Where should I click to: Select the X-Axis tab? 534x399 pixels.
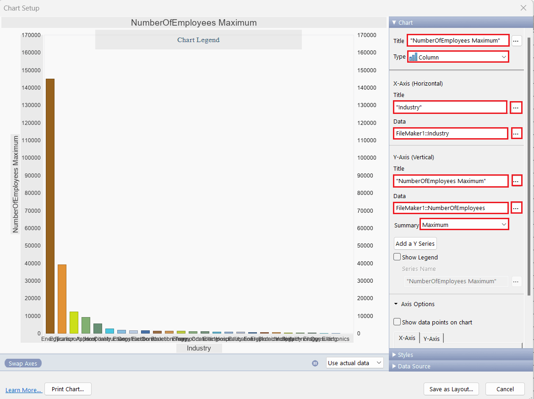coord(407,338)
